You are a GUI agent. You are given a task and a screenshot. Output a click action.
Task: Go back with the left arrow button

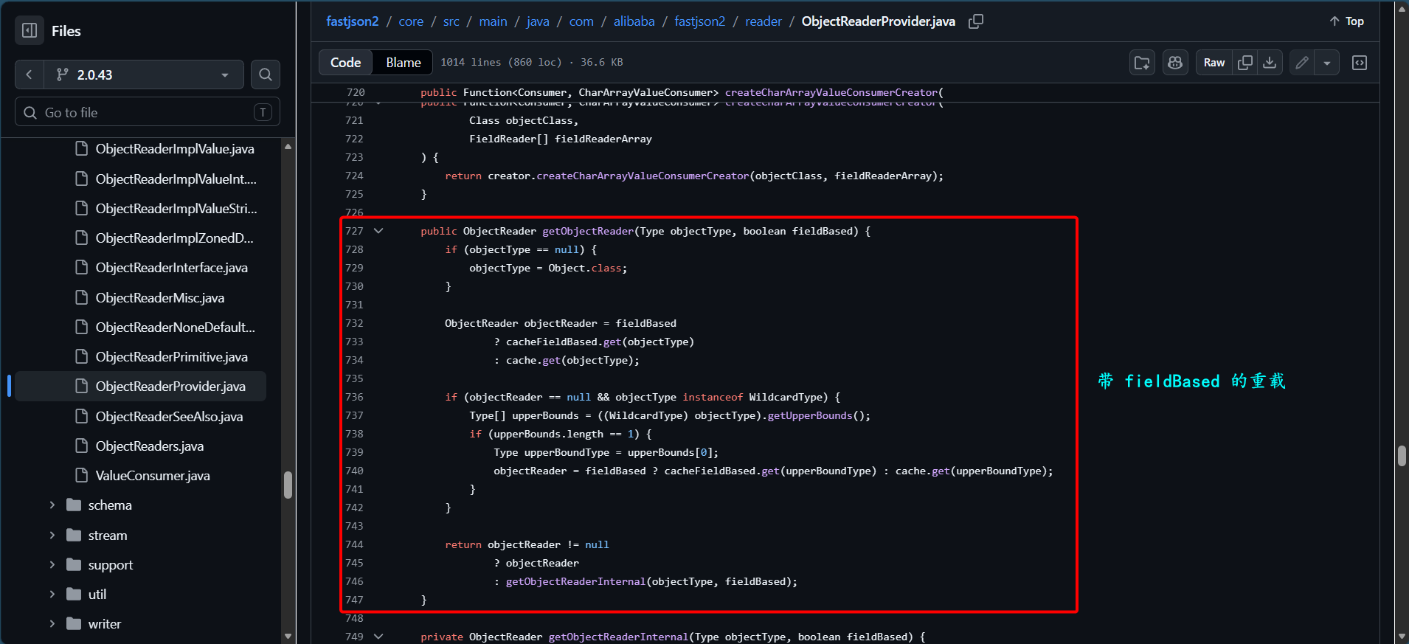pos(29,75)
